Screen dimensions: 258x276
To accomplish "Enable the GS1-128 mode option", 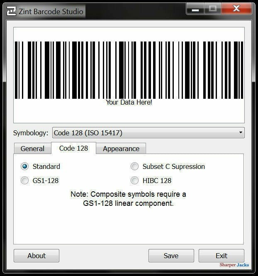I will (25, 181).
